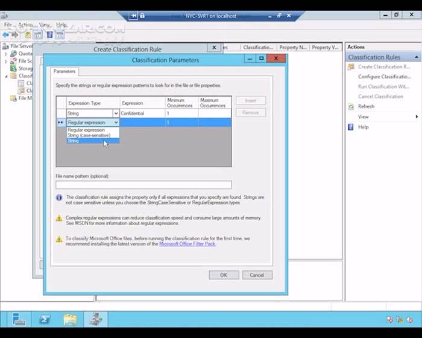Screen dimensions: 422x338
Task: Open the Action menu
Action: click(25, 25)
